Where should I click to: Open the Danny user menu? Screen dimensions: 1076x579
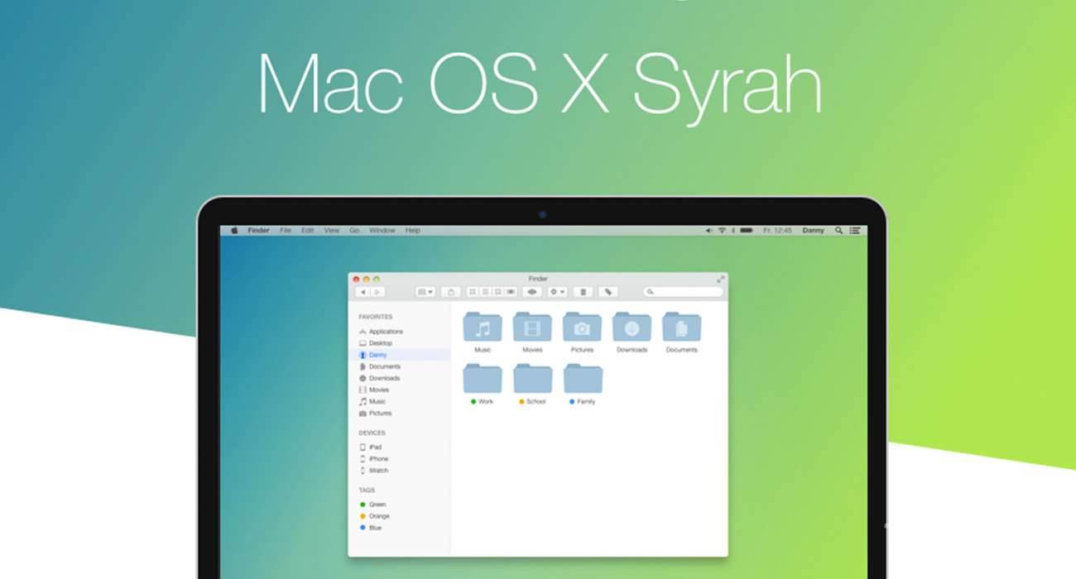pos(813,231)
